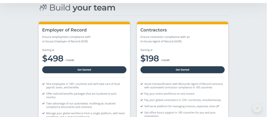This screenshot has width=267, height=117.
Task: Click checkmark next to Get office hours support
Action: click(142, 113)
